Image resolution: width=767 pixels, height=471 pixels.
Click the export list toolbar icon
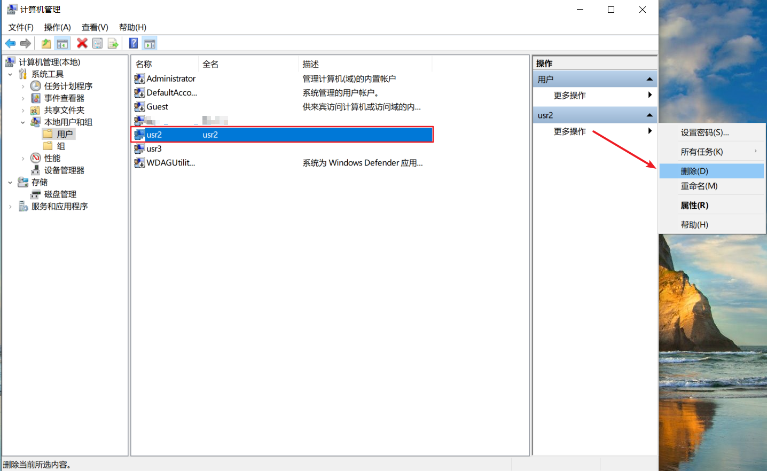point(113,44)
